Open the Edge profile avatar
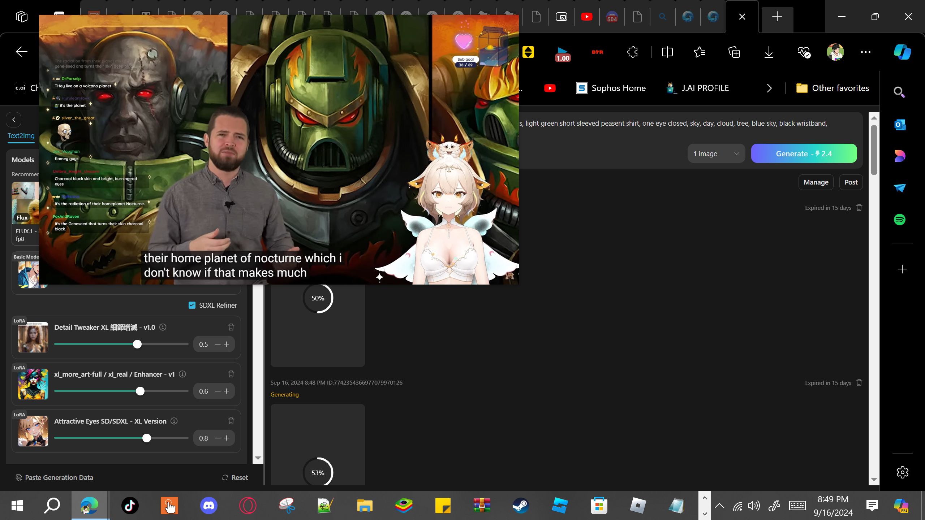925x520 pixels. click(x=835, y=52)
